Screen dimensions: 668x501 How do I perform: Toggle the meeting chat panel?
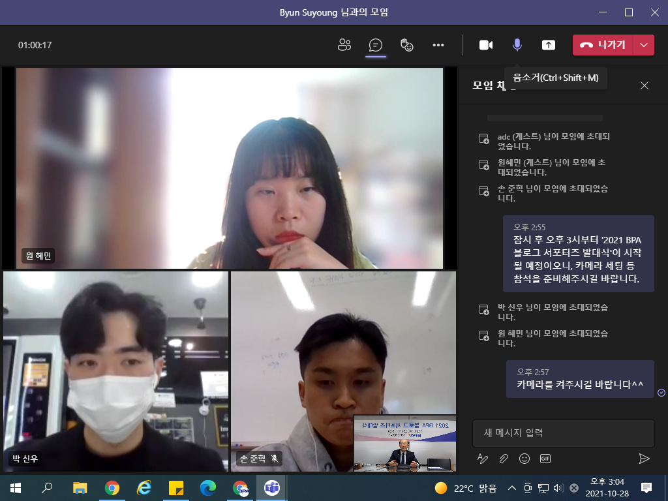375,45
